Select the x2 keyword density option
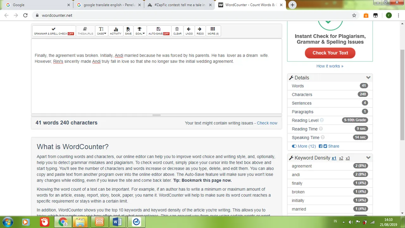This screenshot has width=405, height=228. pos(341,158)
